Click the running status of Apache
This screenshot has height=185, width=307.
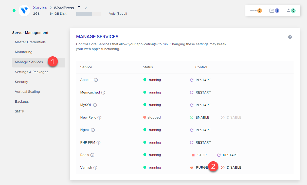coord(152,80)
